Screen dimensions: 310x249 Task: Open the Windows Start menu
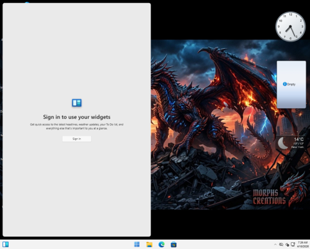137,245
